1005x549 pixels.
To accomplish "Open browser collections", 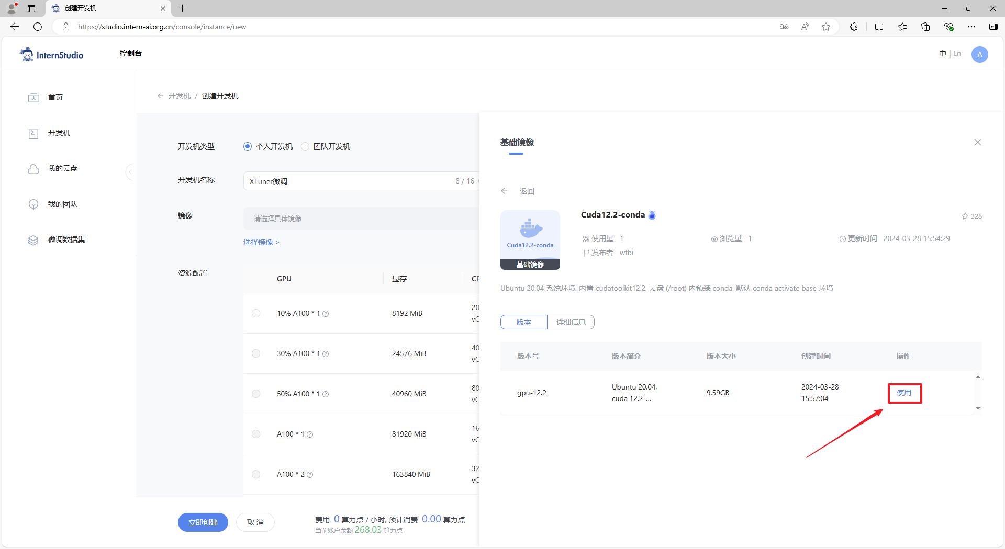I will [925, 27].
